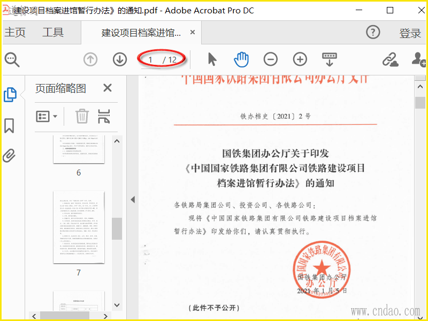Share a link via cloud link icon
This screenshot has height=321, width=428.
[x=391, y=59]
